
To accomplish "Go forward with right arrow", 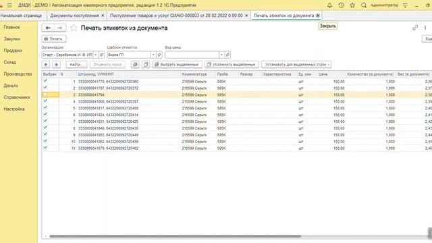I will [x=60, y=28].
